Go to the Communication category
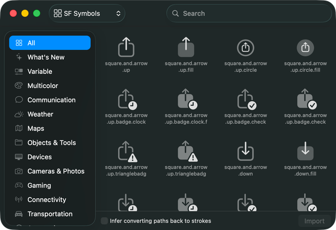The height and width of the screenshot is (230, 336). click(50, 100)
